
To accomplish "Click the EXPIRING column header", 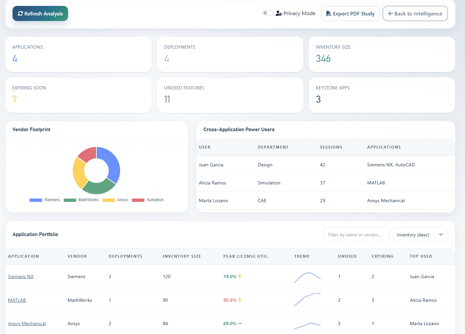I will coord(382,256).
